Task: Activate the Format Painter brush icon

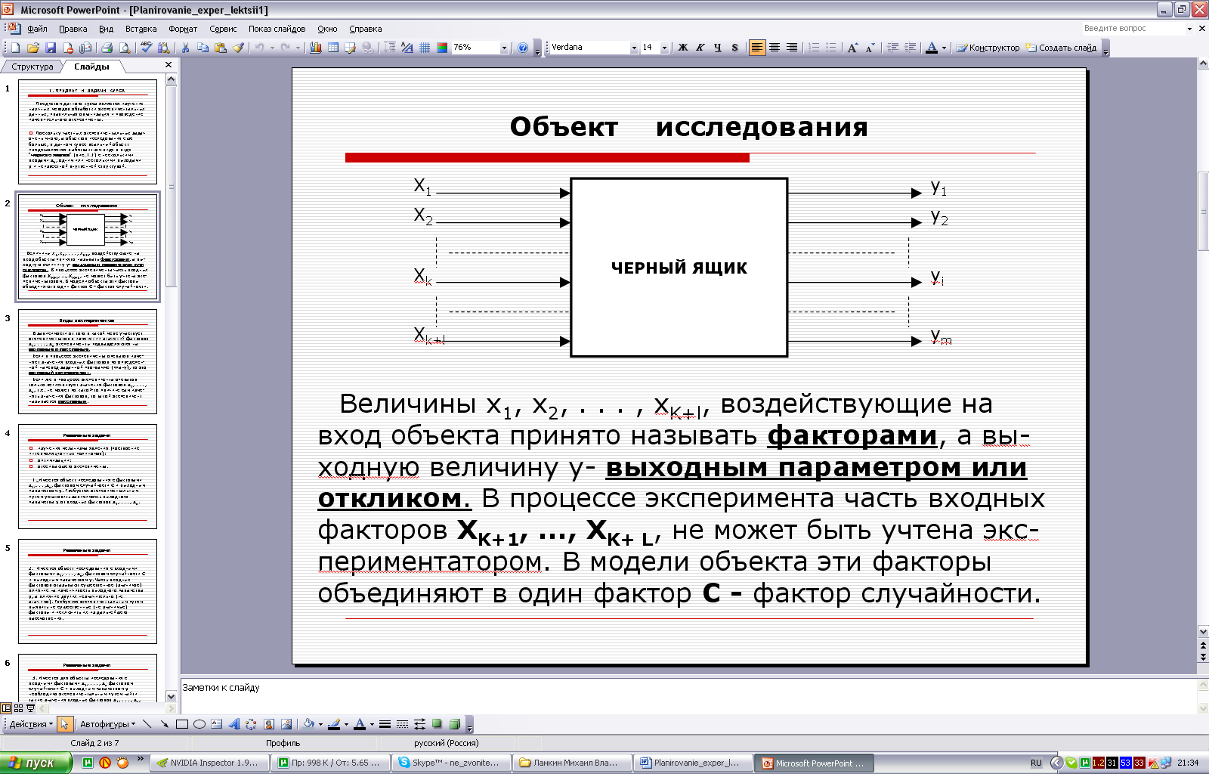Action: tap(238, 48)
